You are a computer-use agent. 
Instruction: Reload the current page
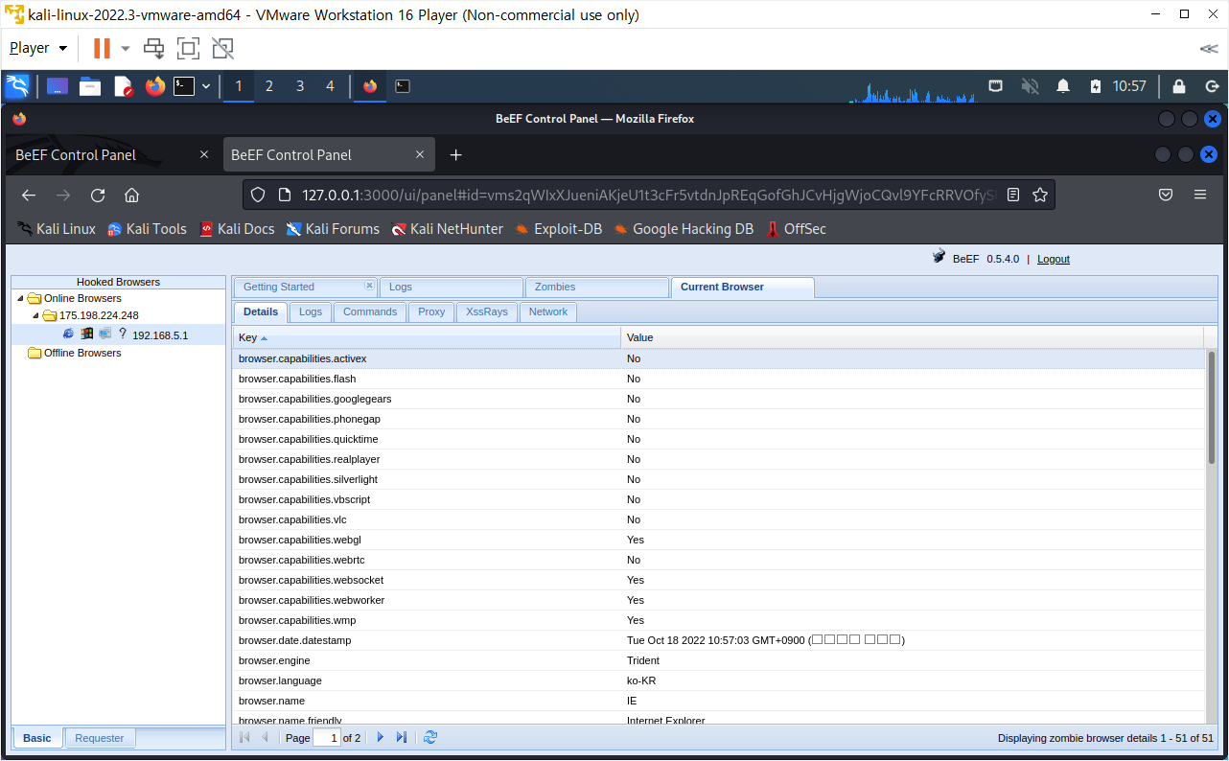[x=98, y=195]
